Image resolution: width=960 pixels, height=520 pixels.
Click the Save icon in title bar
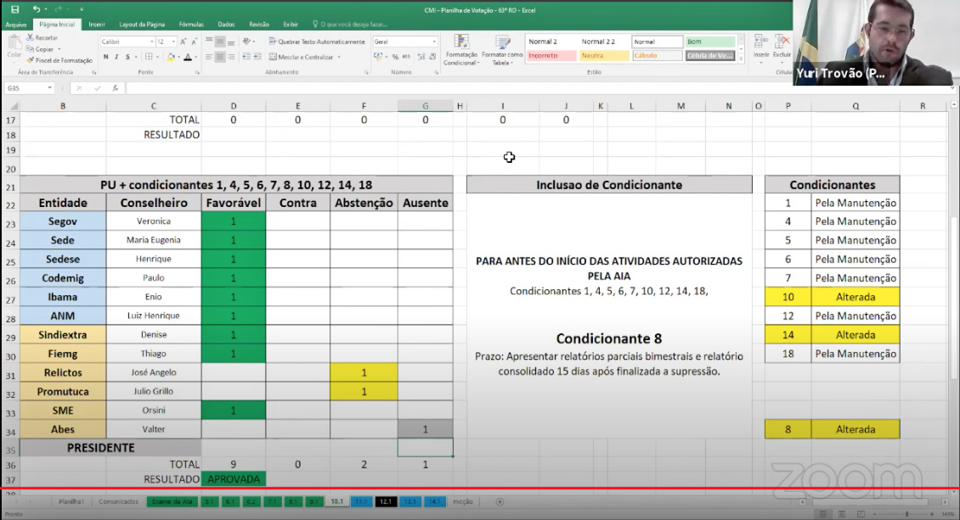point(14,8)
